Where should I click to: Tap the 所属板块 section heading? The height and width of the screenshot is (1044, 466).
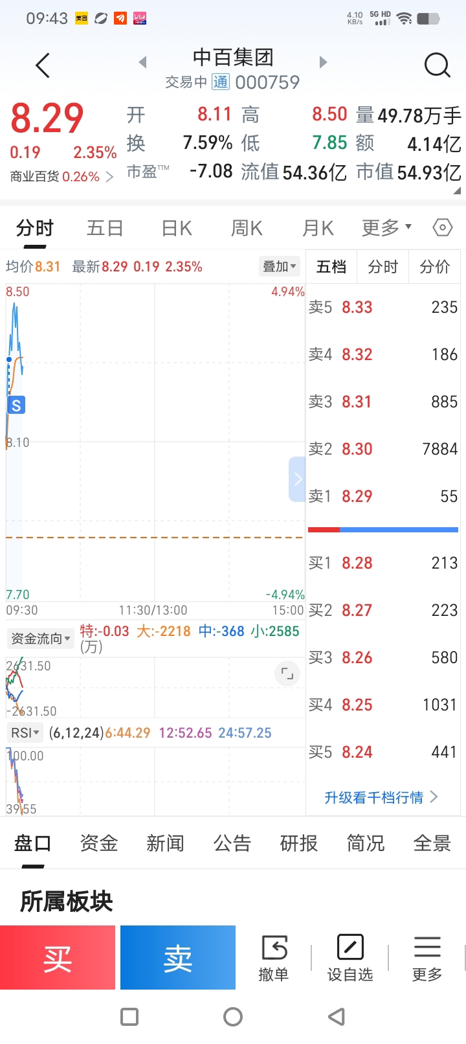(x=67, y=901)
